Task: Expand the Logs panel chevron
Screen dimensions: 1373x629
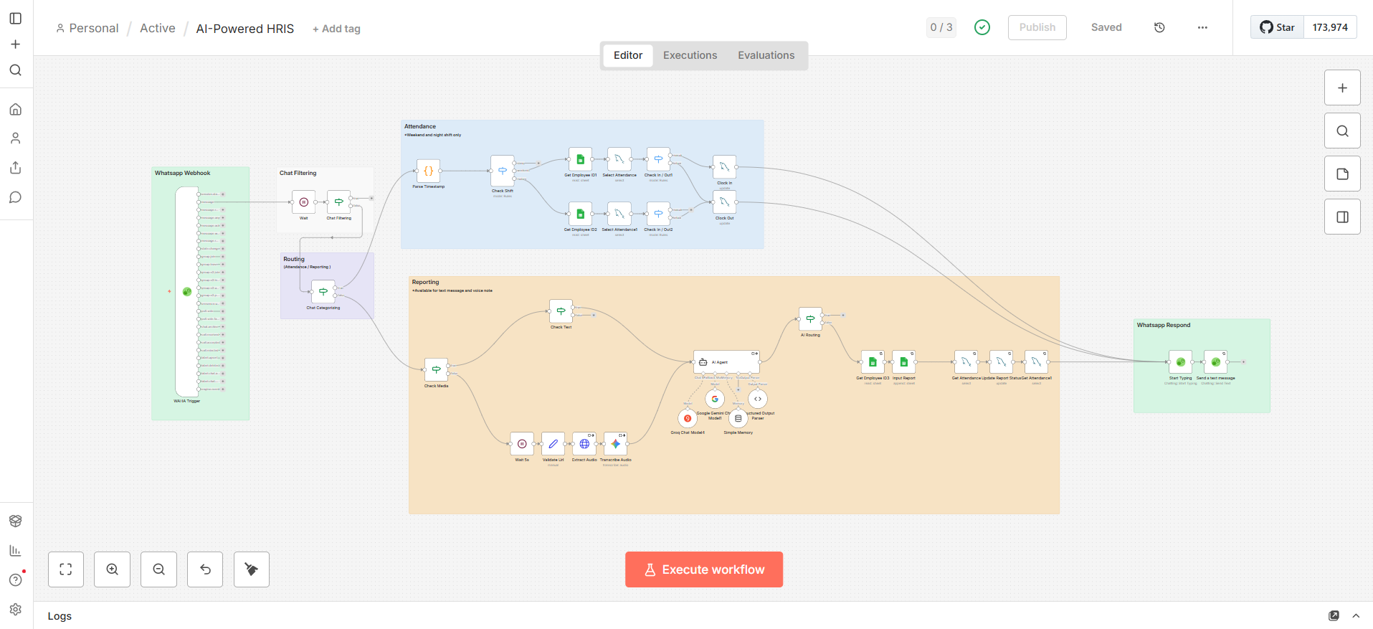Action: coord(1356,616)
